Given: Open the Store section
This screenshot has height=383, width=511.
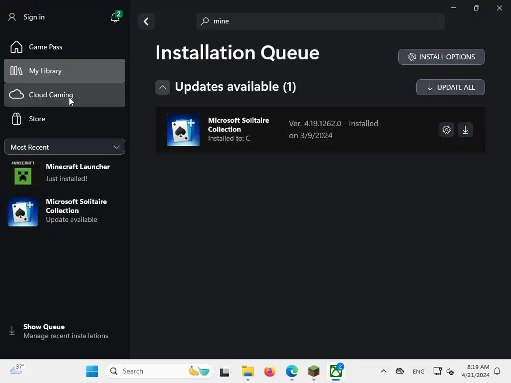Looking at the screenshot, I should click(x=64, y=119).
